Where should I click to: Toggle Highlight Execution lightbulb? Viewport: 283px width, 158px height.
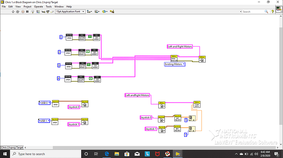(33, 11)
